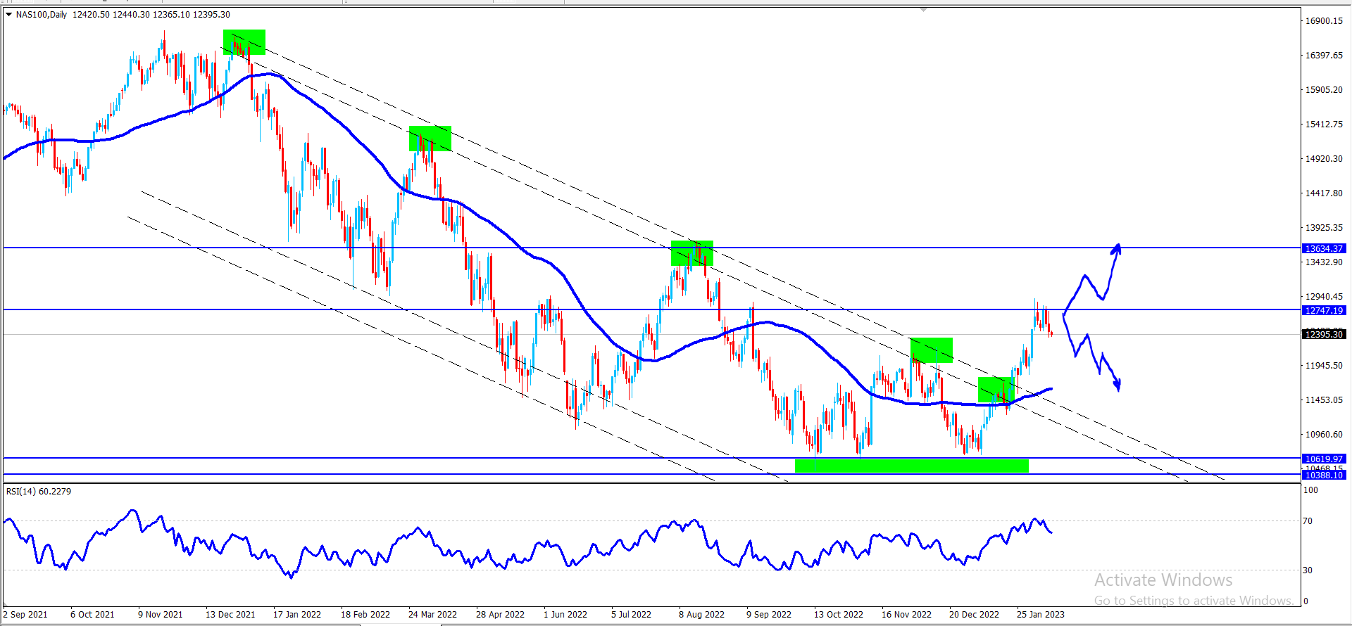Click the 9 Sep 2022 date label

(769, 615)
